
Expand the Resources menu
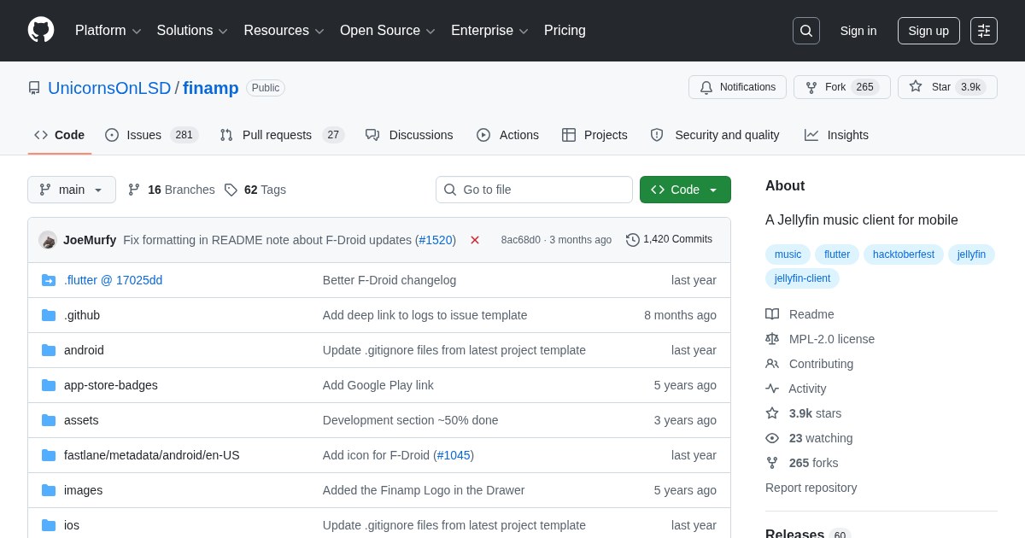284,31
